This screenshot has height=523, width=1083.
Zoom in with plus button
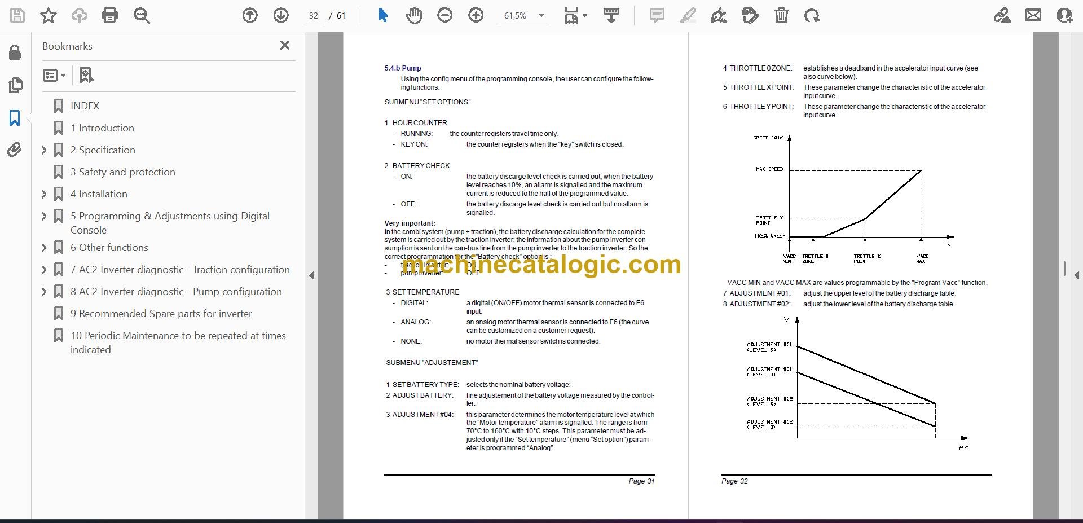coord(476,15)
